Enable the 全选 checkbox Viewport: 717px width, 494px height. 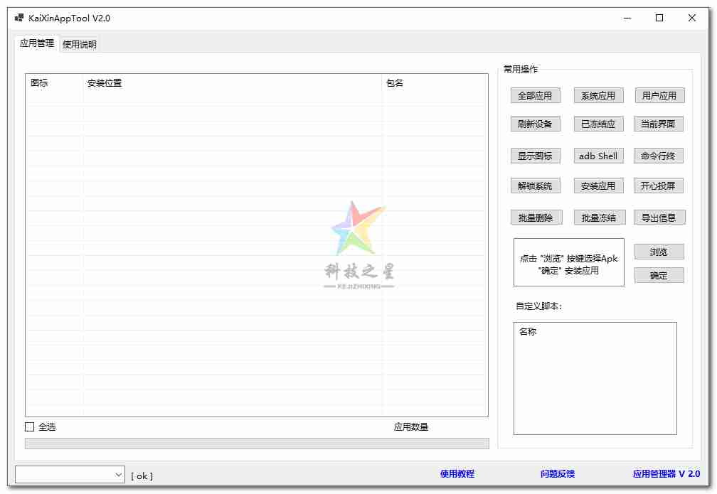coord(30,426)
